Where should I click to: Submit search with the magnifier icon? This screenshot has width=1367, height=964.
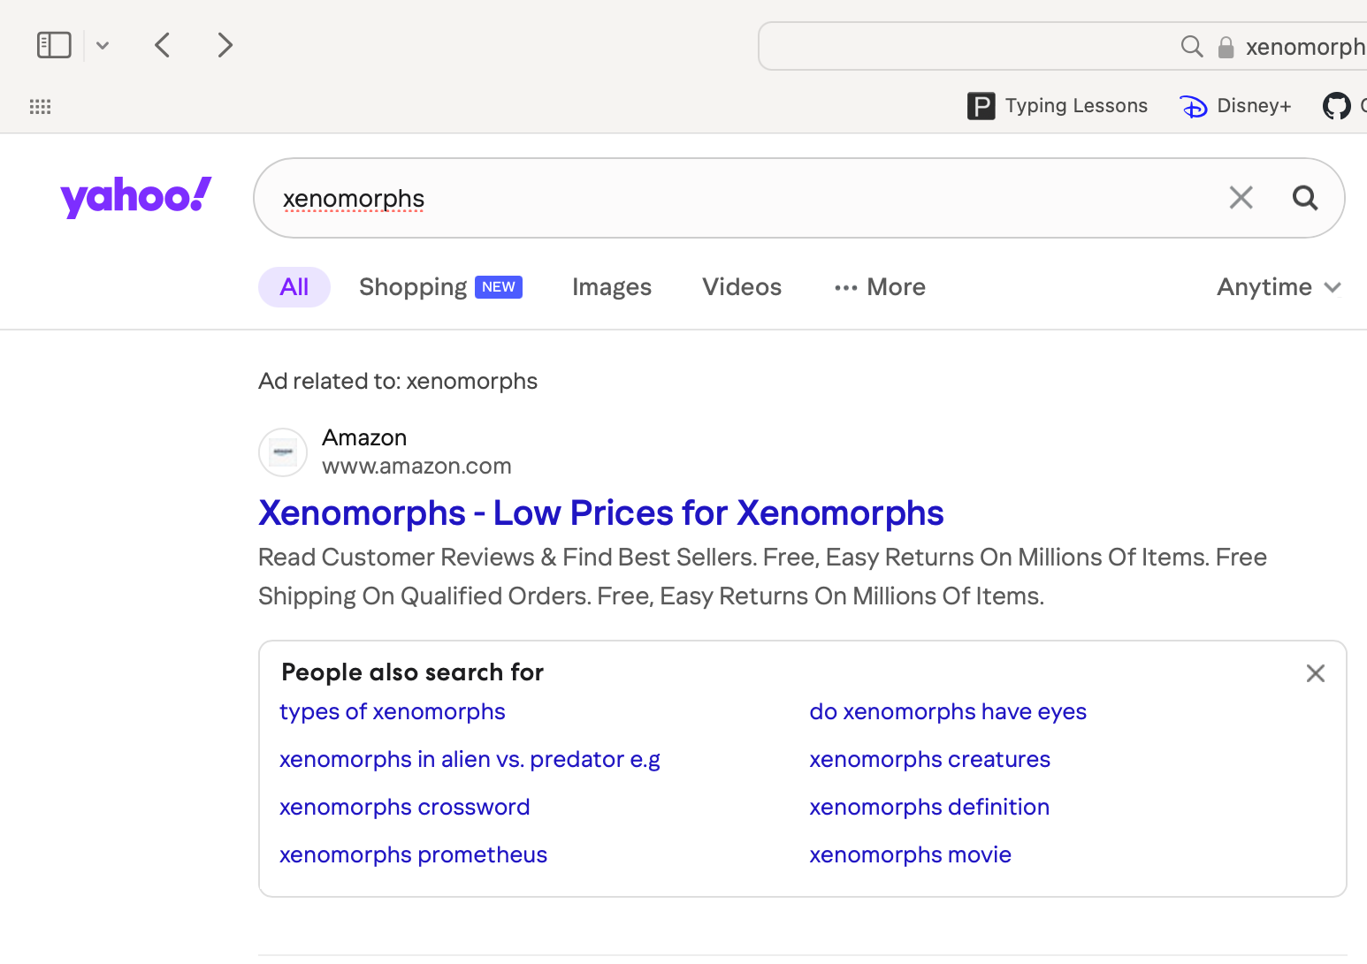(x=1305, y=198)
